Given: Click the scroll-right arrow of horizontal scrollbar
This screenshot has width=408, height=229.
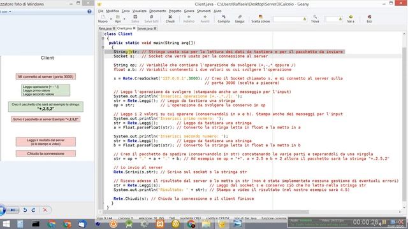Looking at the screenshot, I should tap(400, 212).
